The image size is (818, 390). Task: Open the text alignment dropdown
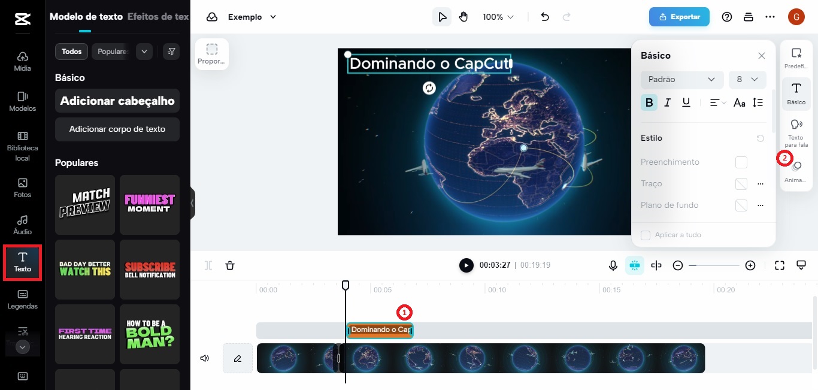point(717,102)
